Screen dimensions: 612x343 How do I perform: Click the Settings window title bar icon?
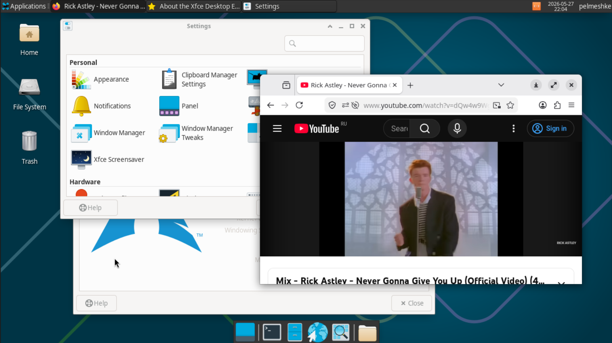[68, 26]
